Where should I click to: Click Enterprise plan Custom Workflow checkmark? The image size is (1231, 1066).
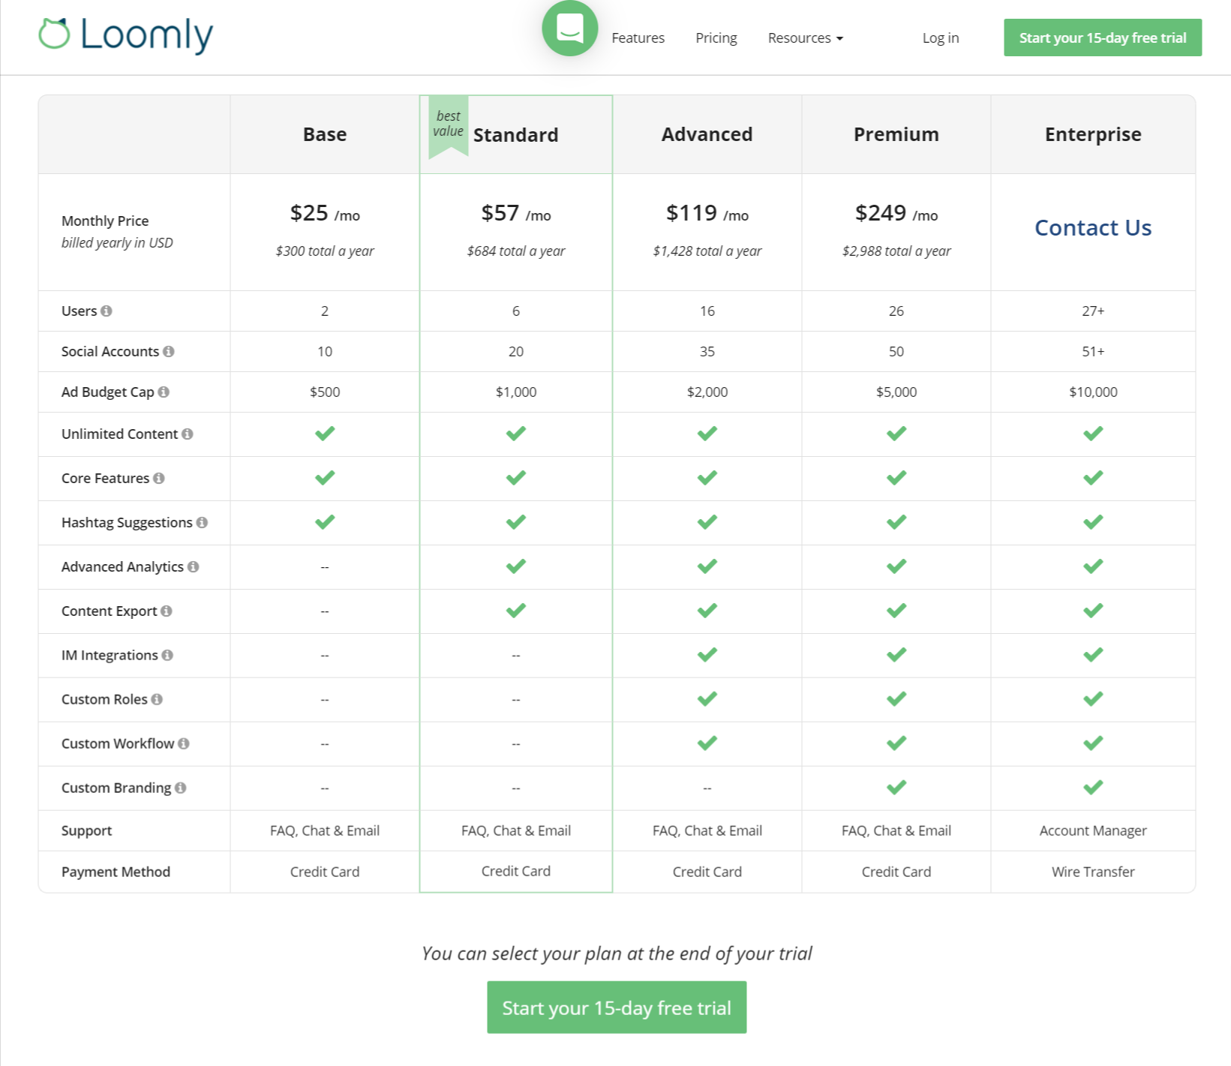point(1093,743)
